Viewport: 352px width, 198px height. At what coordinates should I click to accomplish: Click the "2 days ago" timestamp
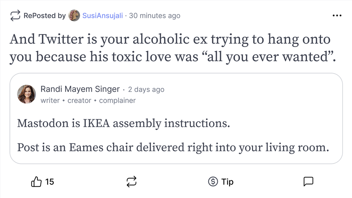pos(146,89)
